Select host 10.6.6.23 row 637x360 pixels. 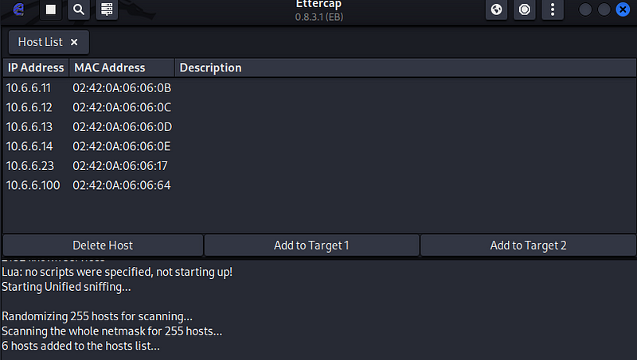(319, 166)
